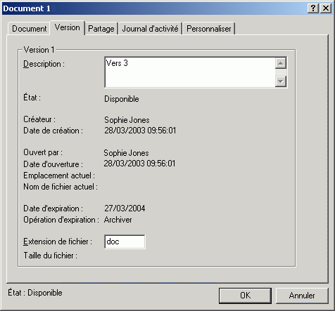This screenshot has height=311, width=335.
Task: Click the bottom État : Disponible status text
Action: tap(35, 293)
